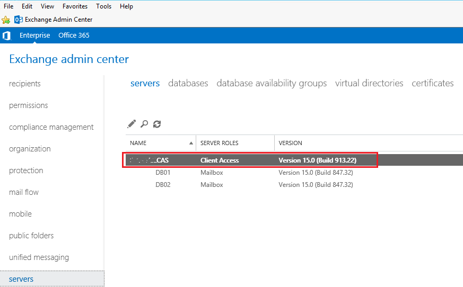Open the organization section
Screen dimensions: 463x287
point(30,149)
